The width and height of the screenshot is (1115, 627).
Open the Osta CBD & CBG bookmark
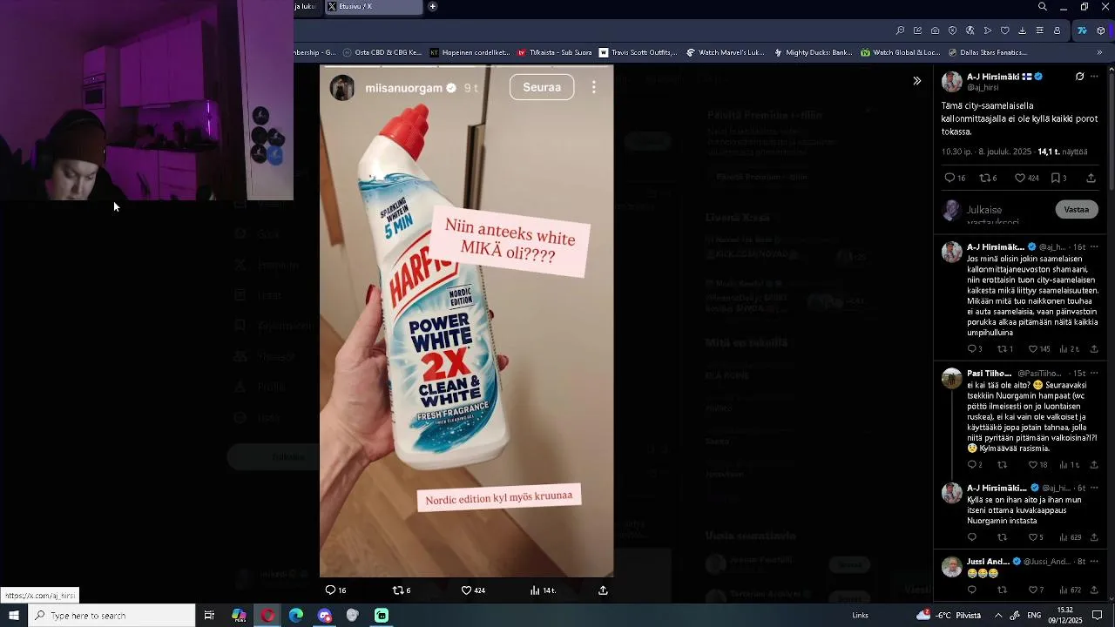click(x=382, y=52)
